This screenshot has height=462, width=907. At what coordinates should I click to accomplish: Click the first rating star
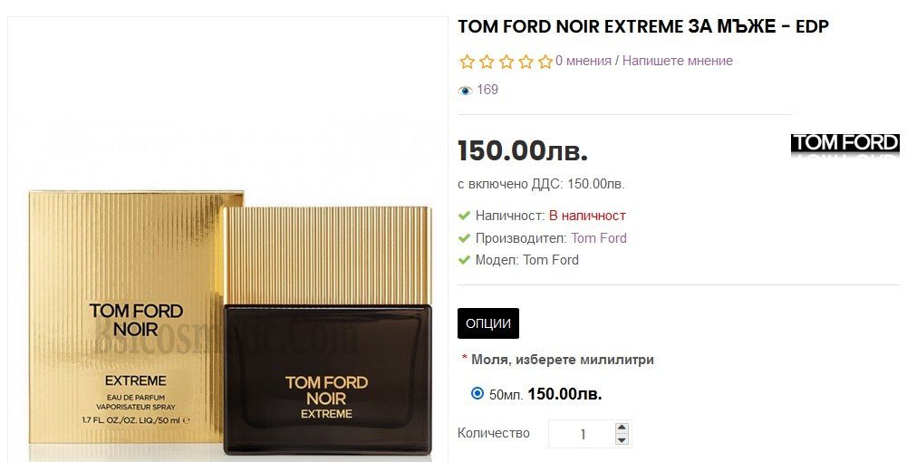tap(467, 62)
